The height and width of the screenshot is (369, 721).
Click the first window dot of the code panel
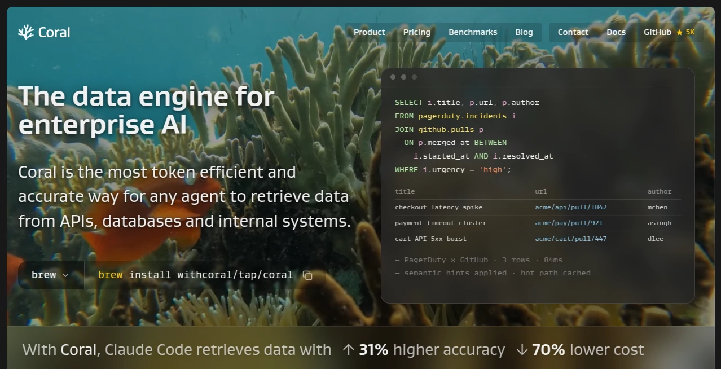[393, 77]
